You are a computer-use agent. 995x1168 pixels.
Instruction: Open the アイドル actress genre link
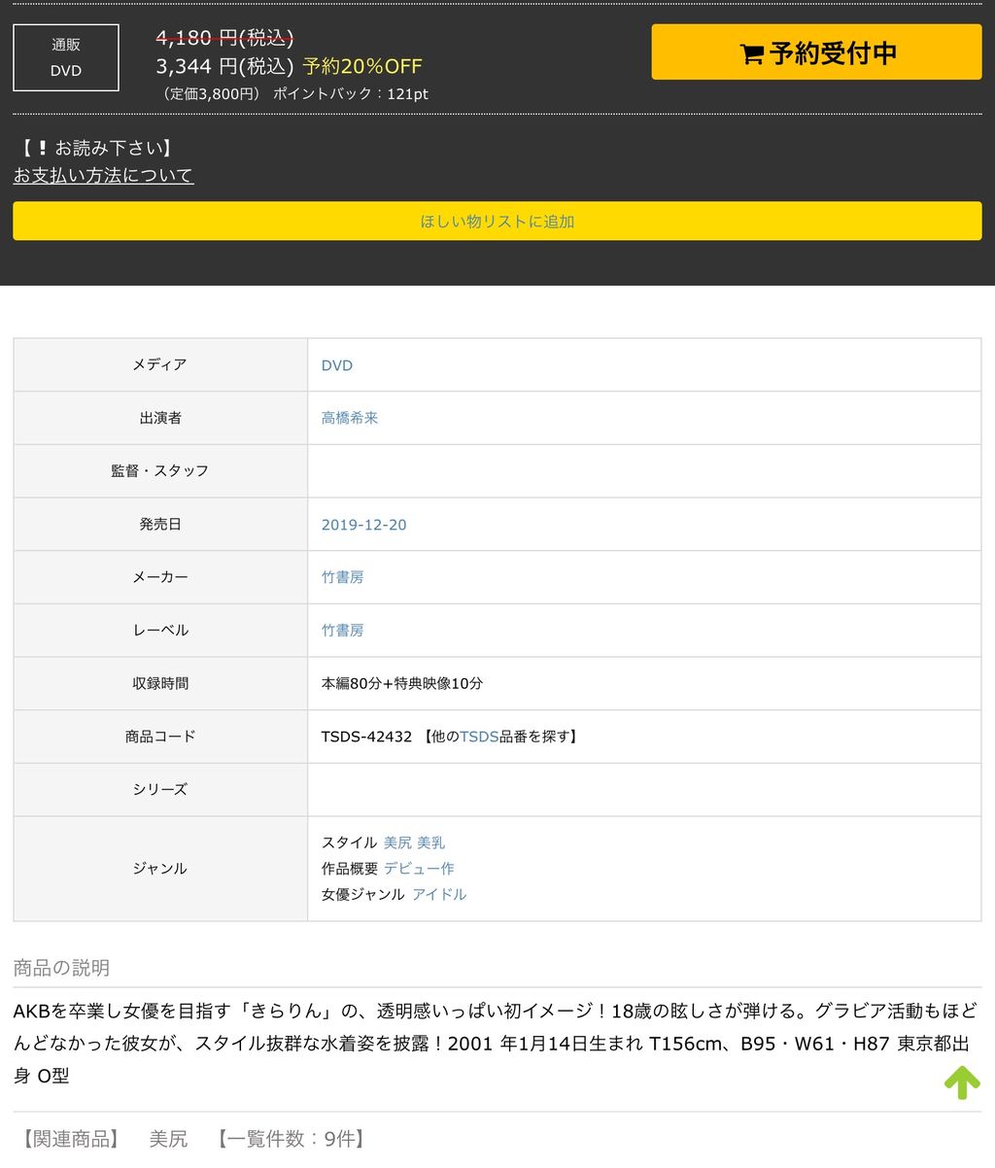[439, 894]
